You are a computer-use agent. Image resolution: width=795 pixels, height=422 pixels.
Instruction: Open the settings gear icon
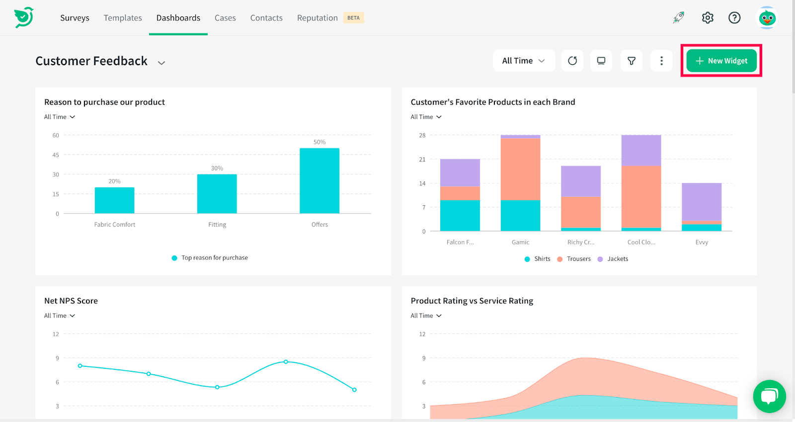point(708,18)
